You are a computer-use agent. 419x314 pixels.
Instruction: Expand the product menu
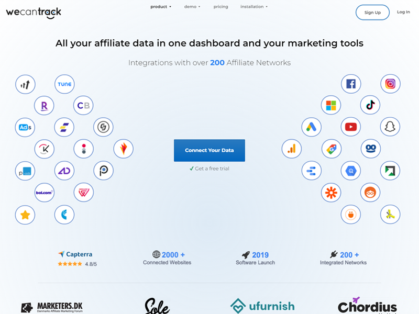pyautogui.click(x=161, y=7)
